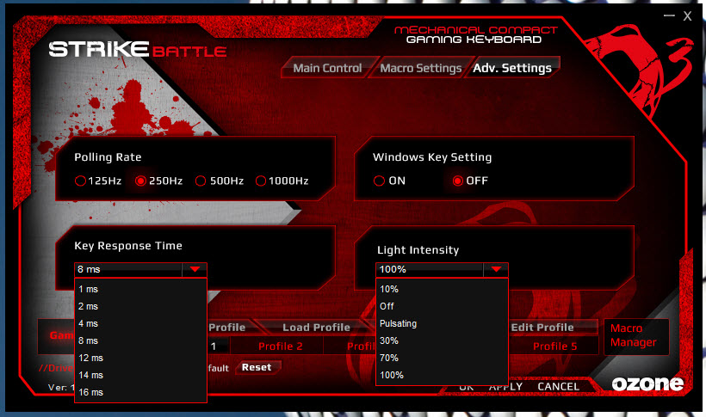Pick 2 ms key response time

click(x=140, y=306)
